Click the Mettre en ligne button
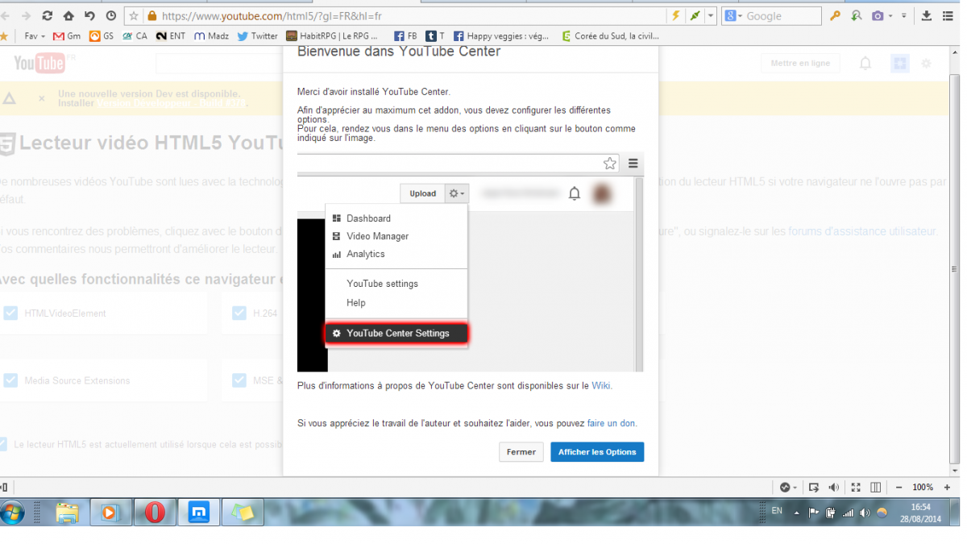Screen dimensions: 967x544 [800, 64]
